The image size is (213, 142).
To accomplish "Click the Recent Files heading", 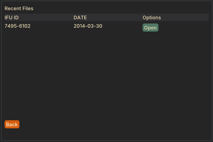I will point(19,8).
